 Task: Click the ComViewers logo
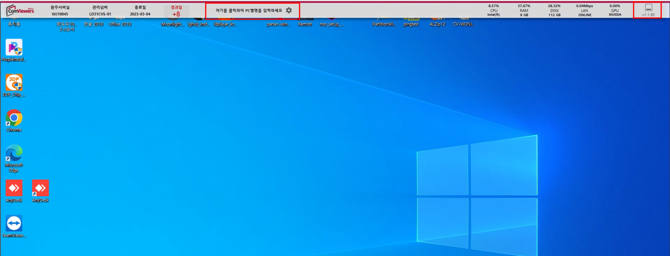point(20,10)
